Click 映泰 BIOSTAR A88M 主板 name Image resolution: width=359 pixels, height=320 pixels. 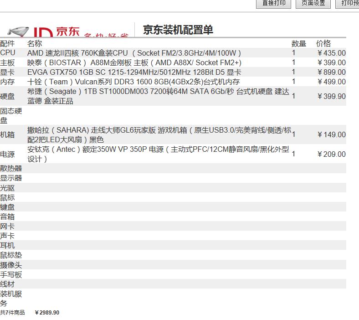click(134, 62)
